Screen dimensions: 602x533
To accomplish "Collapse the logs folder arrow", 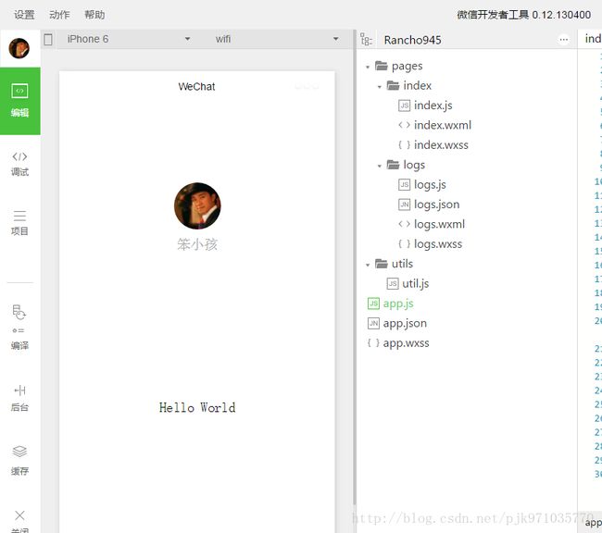I will (x=380, y=167).
